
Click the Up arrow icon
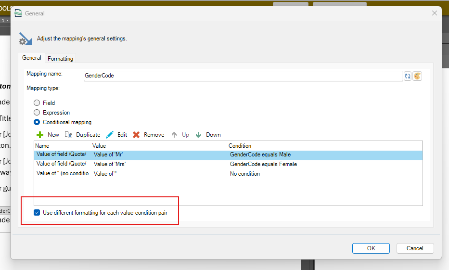pos(174,135)
